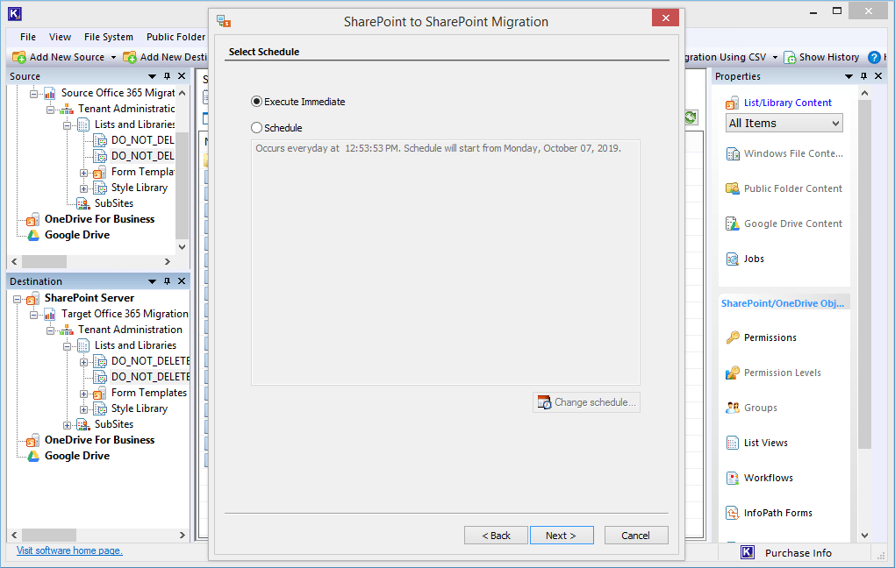Click the Windows File Content icon
895x568 pixels.
point(733,154)
